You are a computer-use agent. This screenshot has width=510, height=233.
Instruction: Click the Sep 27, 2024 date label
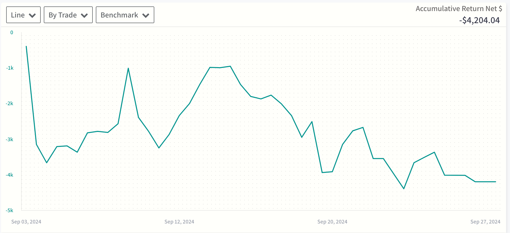(x=485, y=222)
